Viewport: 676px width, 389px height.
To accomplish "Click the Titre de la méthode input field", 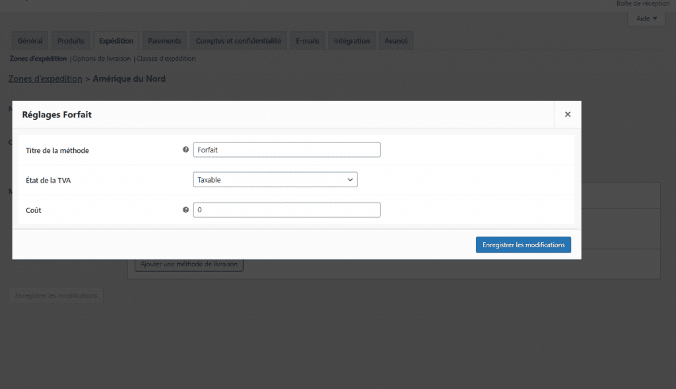I will pyautogui.click(x=287, y=150).
